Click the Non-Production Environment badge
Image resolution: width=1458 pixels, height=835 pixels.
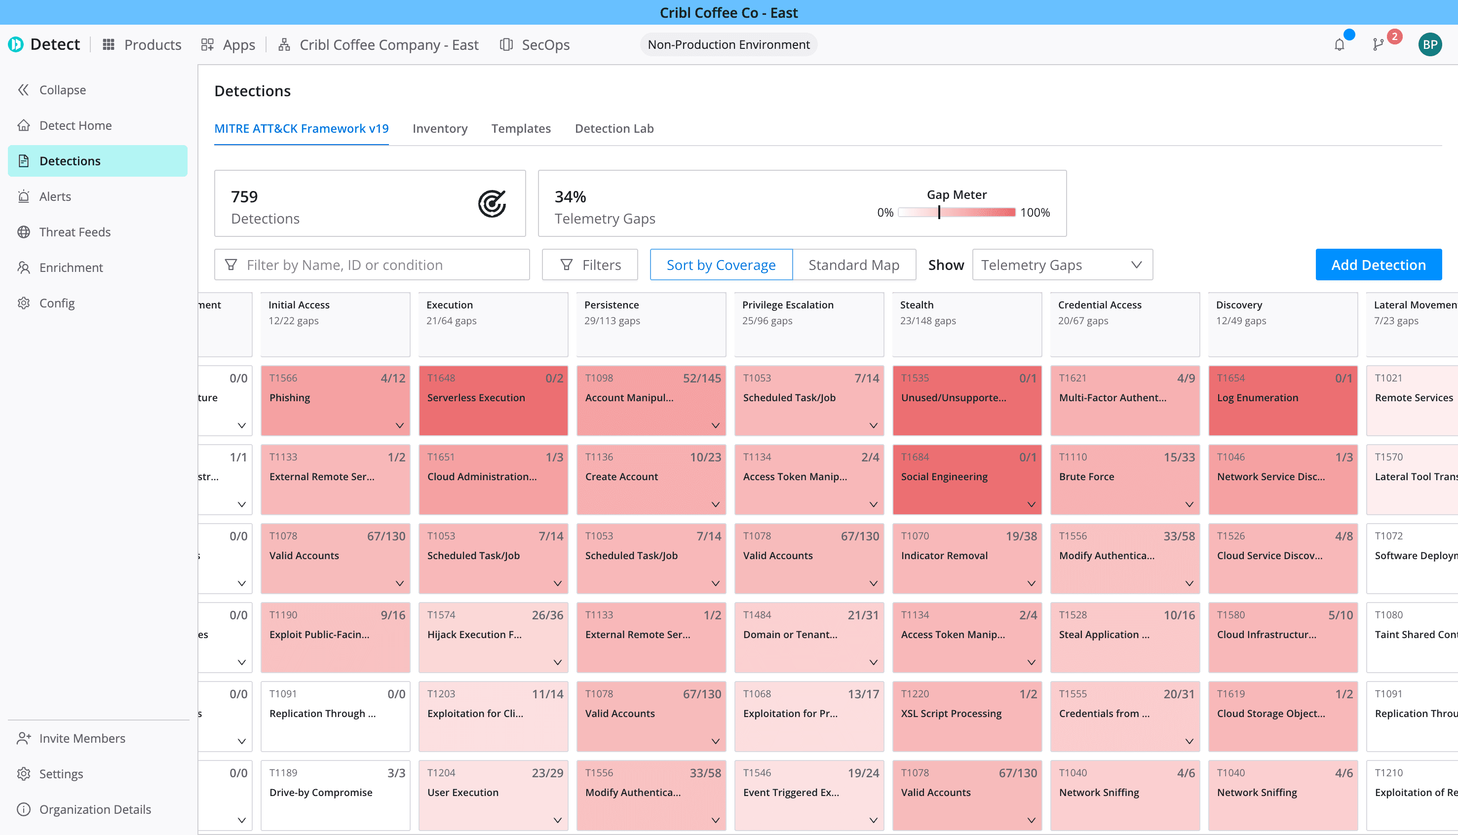pos(729,44)
